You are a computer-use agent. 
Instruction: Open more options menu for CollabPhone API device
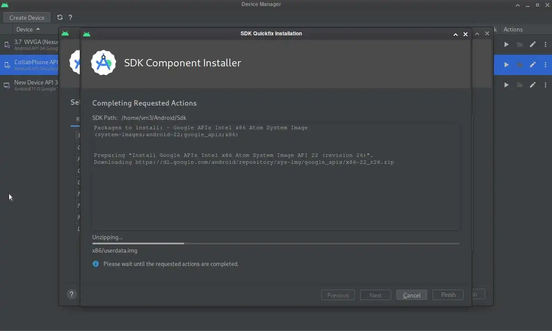coord(546,65)
